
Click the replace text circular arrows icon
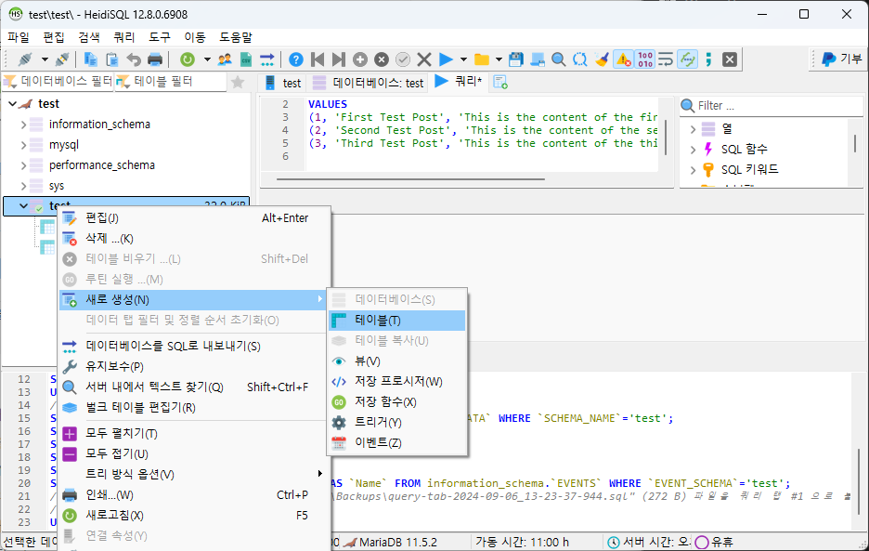coord(579,59)
